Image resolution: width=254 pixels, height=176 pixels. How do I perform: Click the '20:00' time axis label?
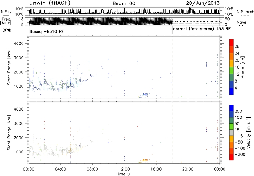pos(188,169)
